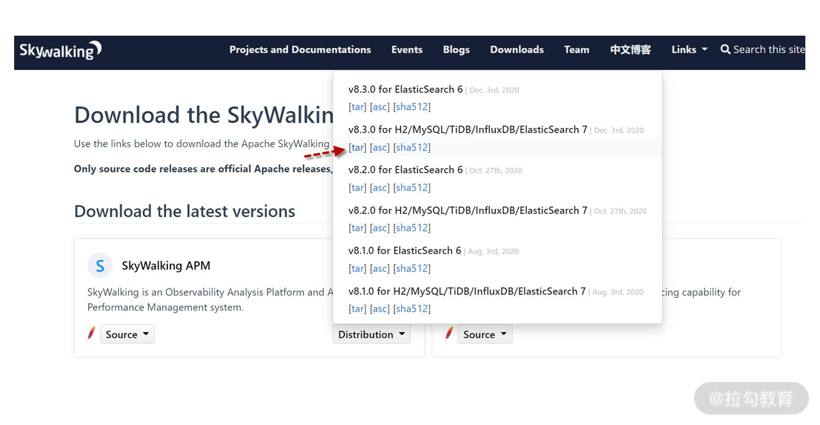Image resolution: width=820 pixels, height=425 pixels.
Task: Click the 'v8.1.0 for ElasticSearch 6' heading
Action: tap(405, 251)
